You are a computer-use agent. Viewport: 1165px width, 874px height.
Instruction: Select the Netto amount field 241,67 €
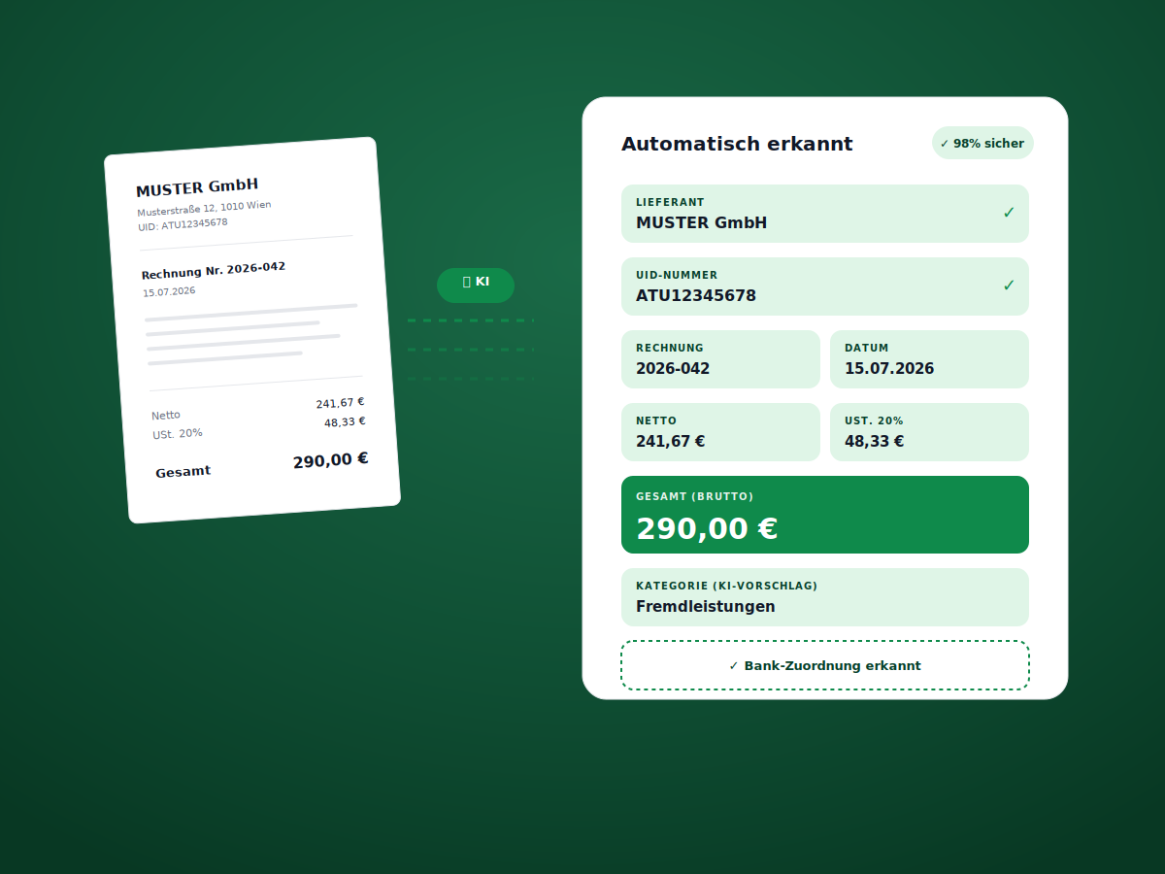point(720,432)
